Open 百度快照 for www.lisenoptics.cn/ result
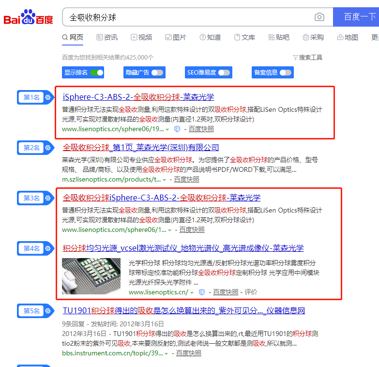This screenshot has width=379, height=367. (x=226, y=292)
